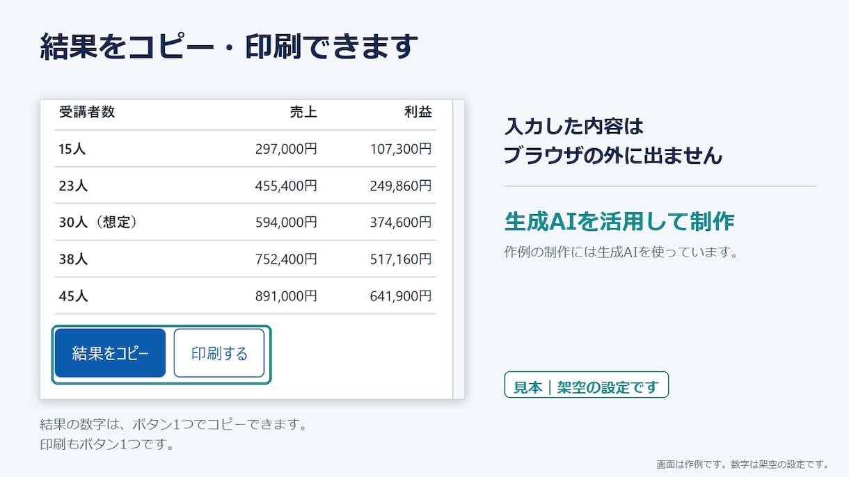Click the 374,600円 profit value
Viewport: 849px width, 477px height.
[x=401, y=223]
